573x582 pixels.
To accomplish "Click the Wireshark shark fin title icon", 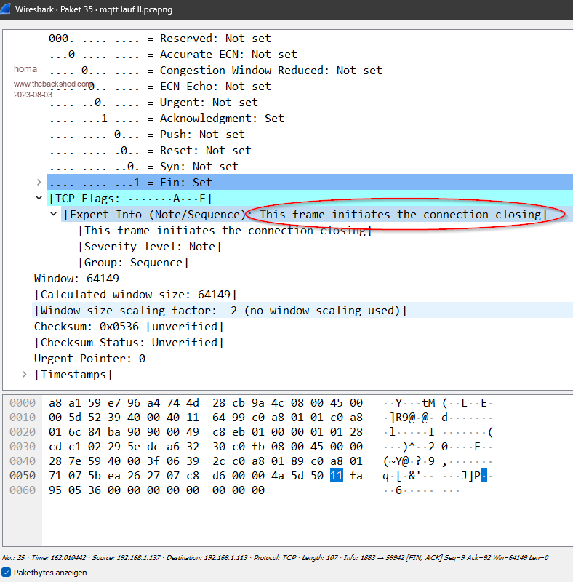I will click(x=7, y=10).
